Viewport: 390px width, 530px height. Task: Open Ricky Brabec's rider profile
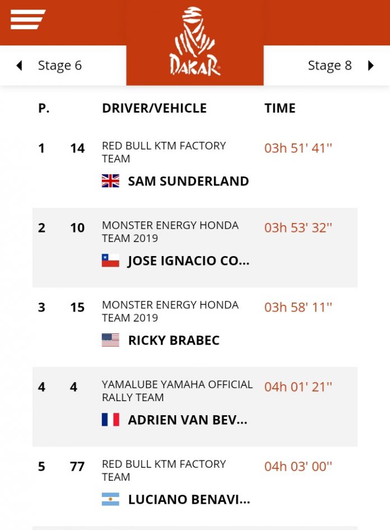174,340
